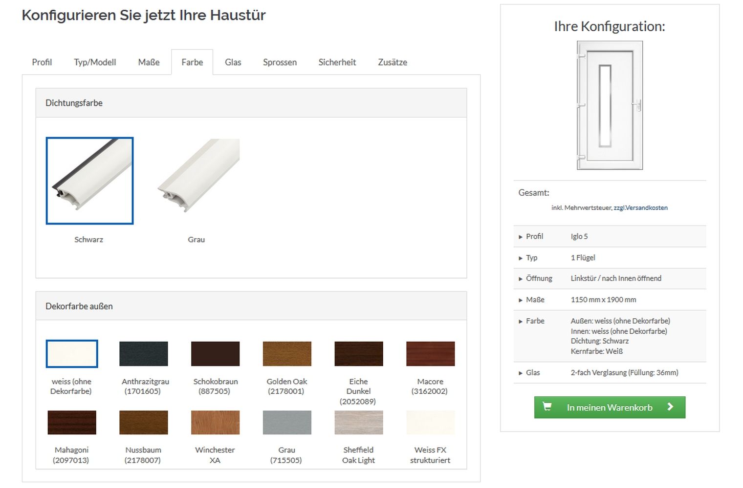Pick the Anthrazitgrau decor color swatch
Screen dimensions: 743x488
coord(143,354)
